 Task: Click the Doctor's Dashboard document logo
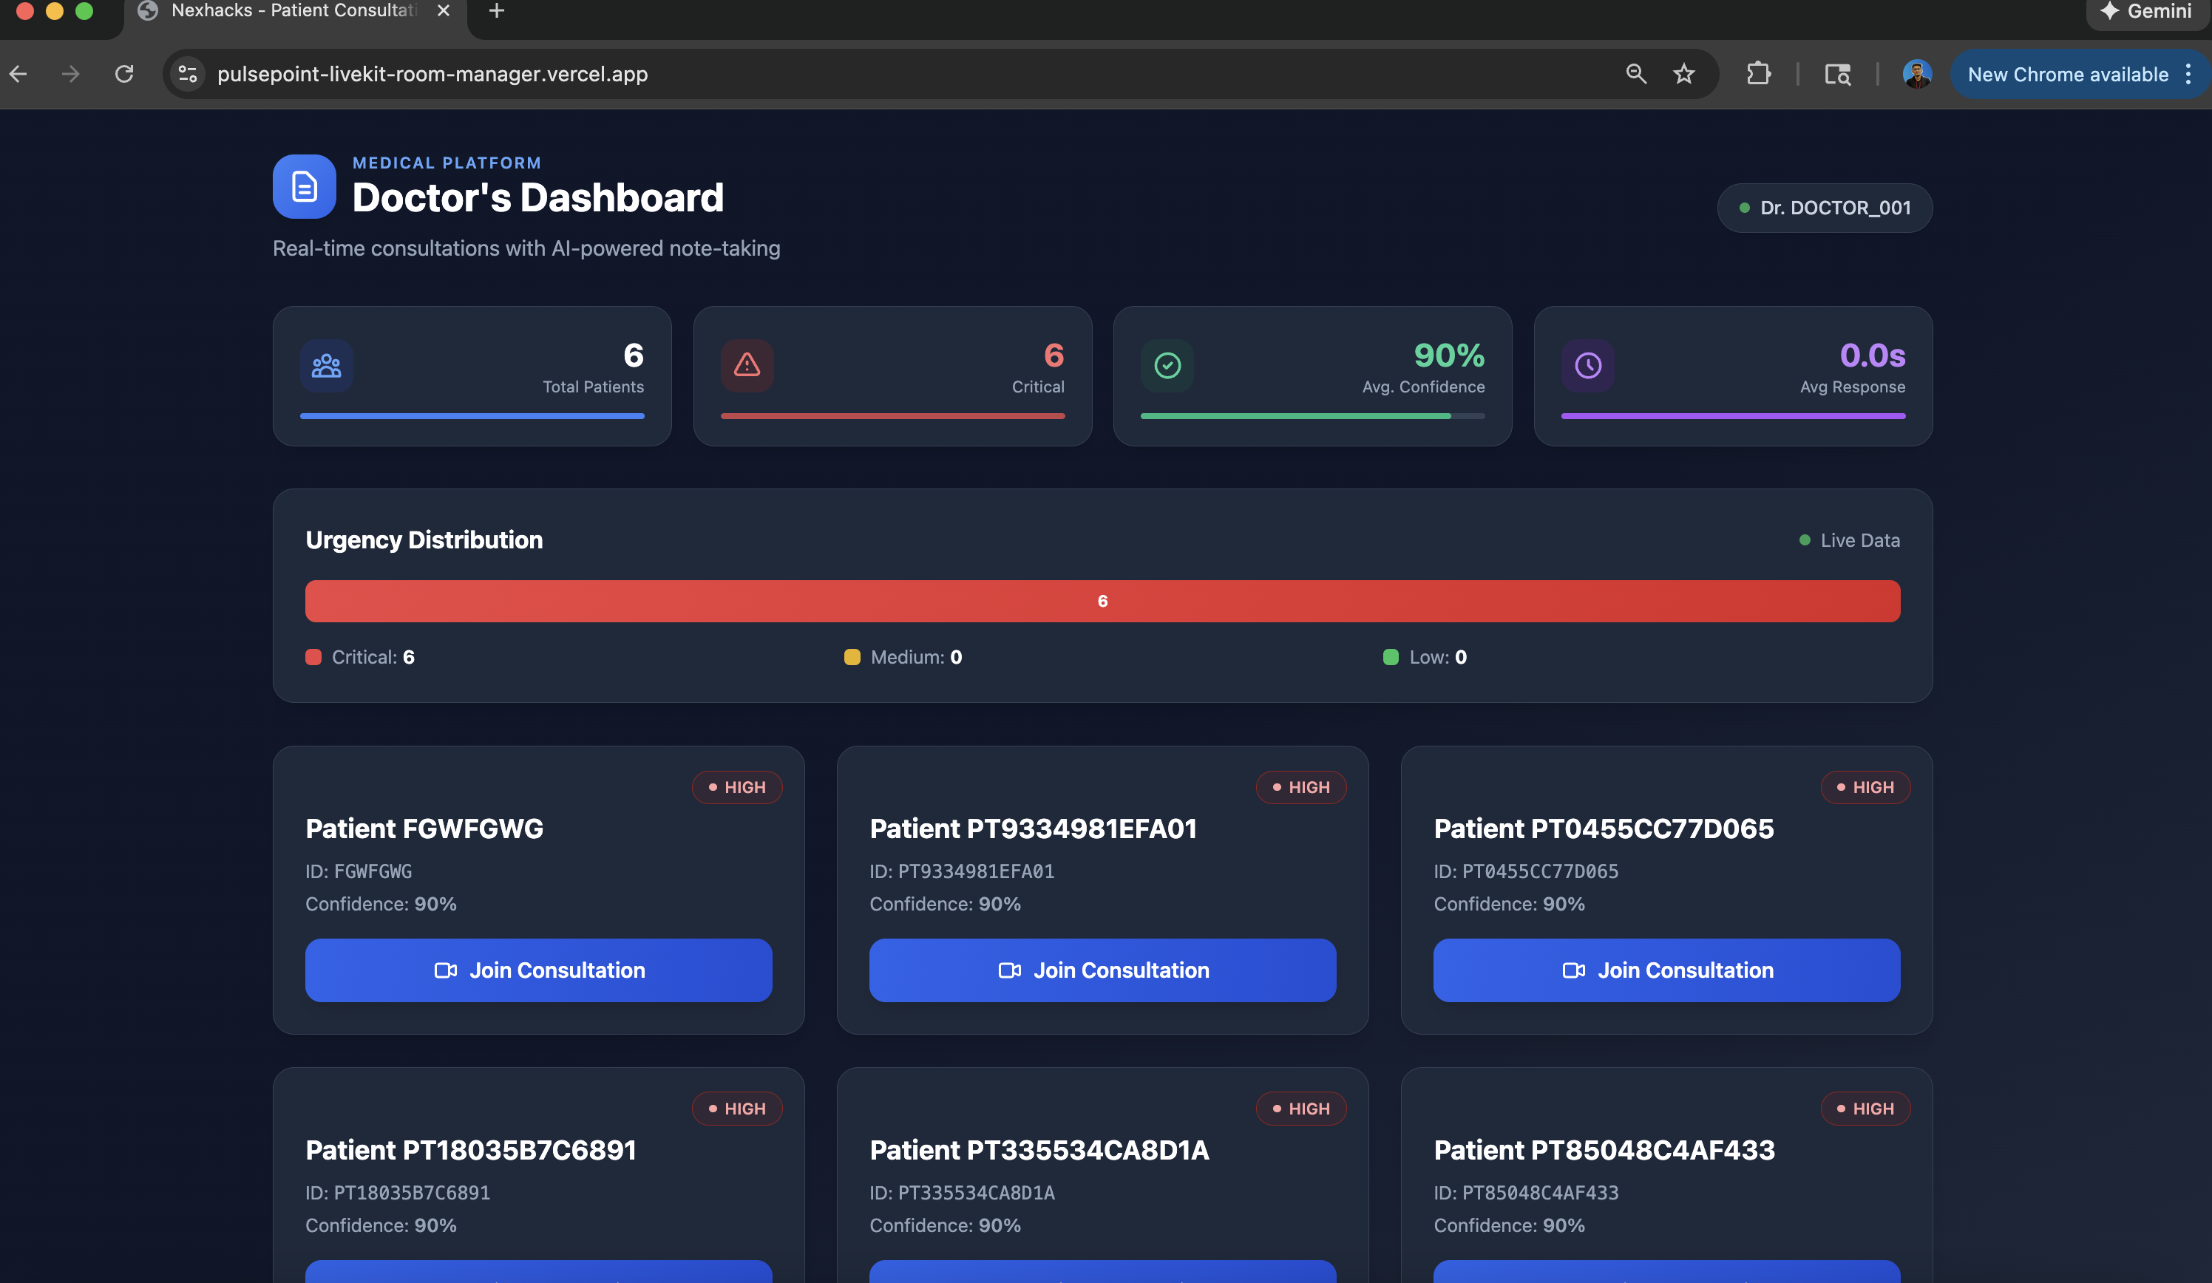click(x=304, y=186)
